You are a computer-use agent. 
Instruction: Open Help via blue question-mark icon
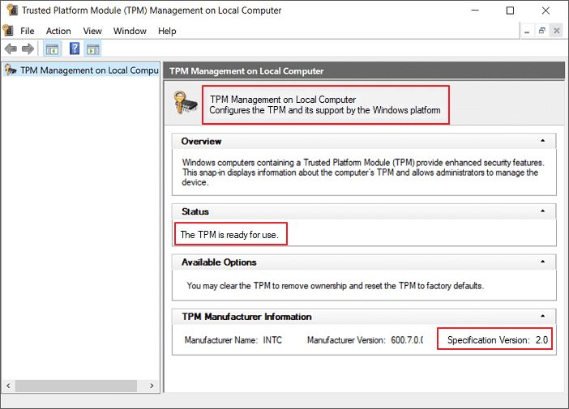coord(75,49)
